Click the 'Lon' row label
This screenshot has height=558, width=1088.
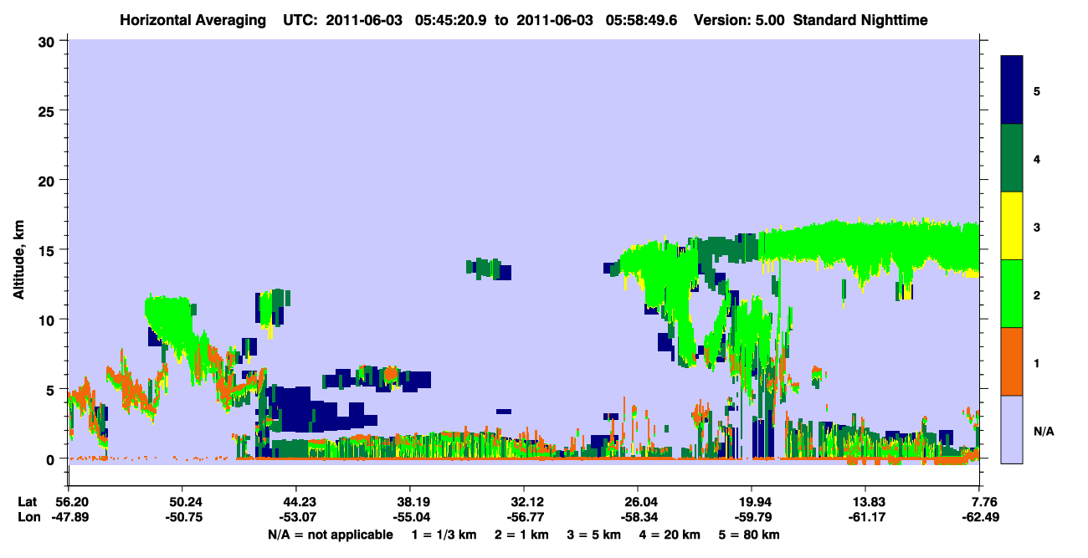click(x=28, y=517)
